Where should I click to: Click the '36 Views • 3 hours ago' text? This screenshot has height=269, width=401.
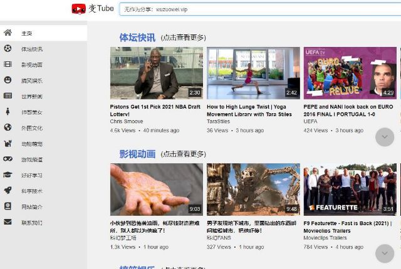click(236, 130)
